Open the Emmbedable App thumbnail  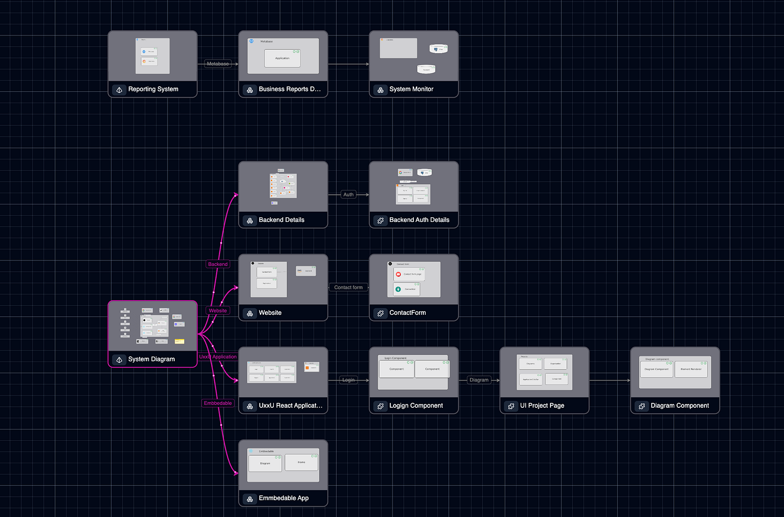click(283, 465)
